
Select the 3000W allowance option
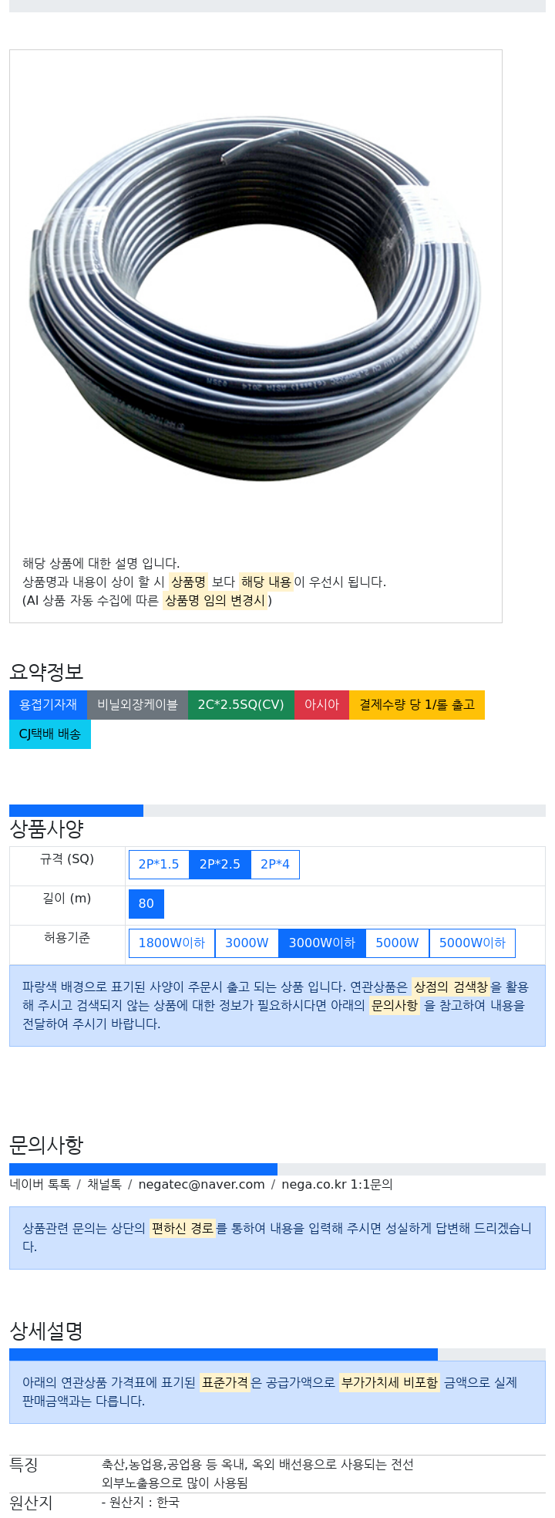pos(247,943)
